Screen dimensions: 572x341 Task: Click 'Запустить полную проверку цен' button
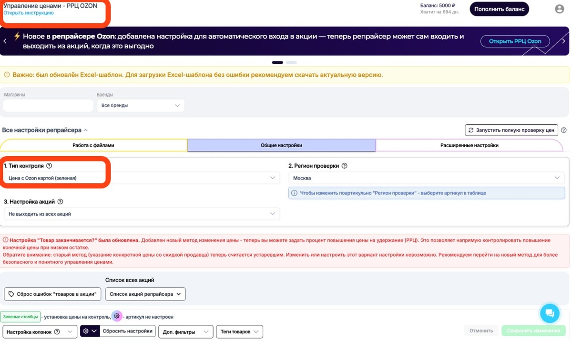click(511, 130)
